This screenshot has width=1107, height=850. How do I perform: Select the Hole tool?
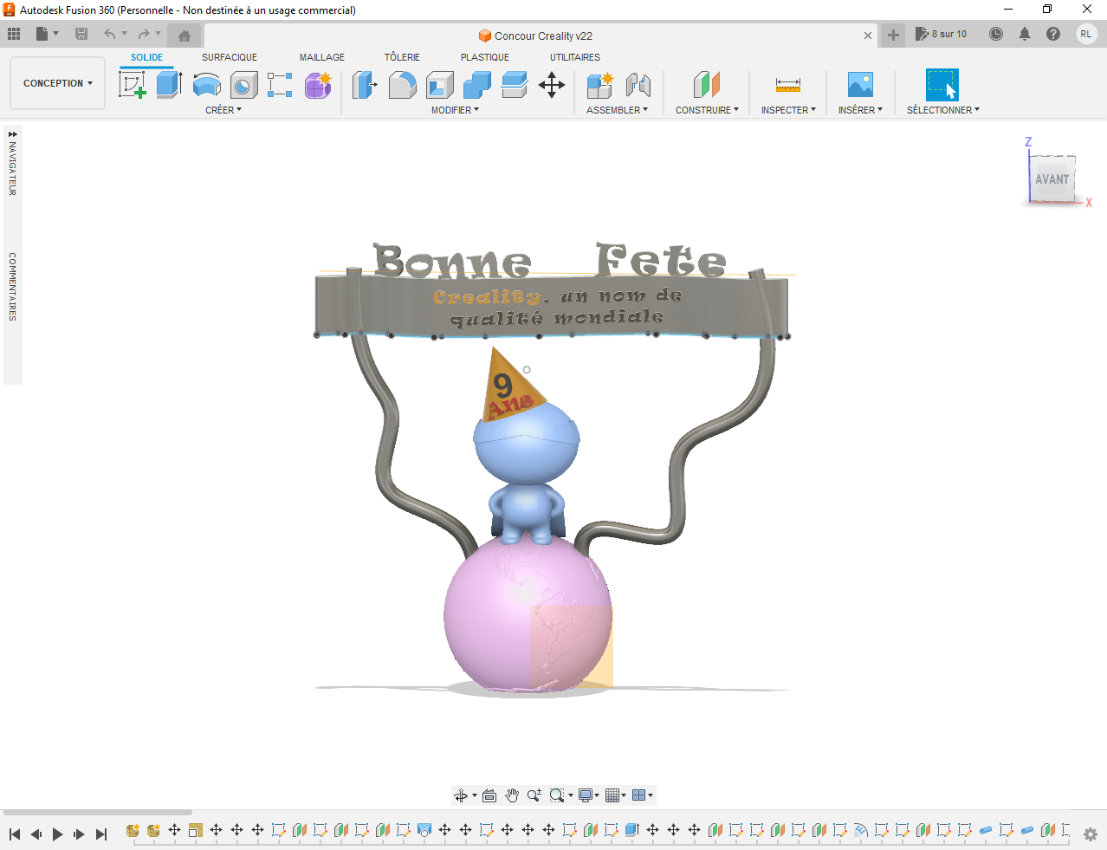tap(243, 85)
